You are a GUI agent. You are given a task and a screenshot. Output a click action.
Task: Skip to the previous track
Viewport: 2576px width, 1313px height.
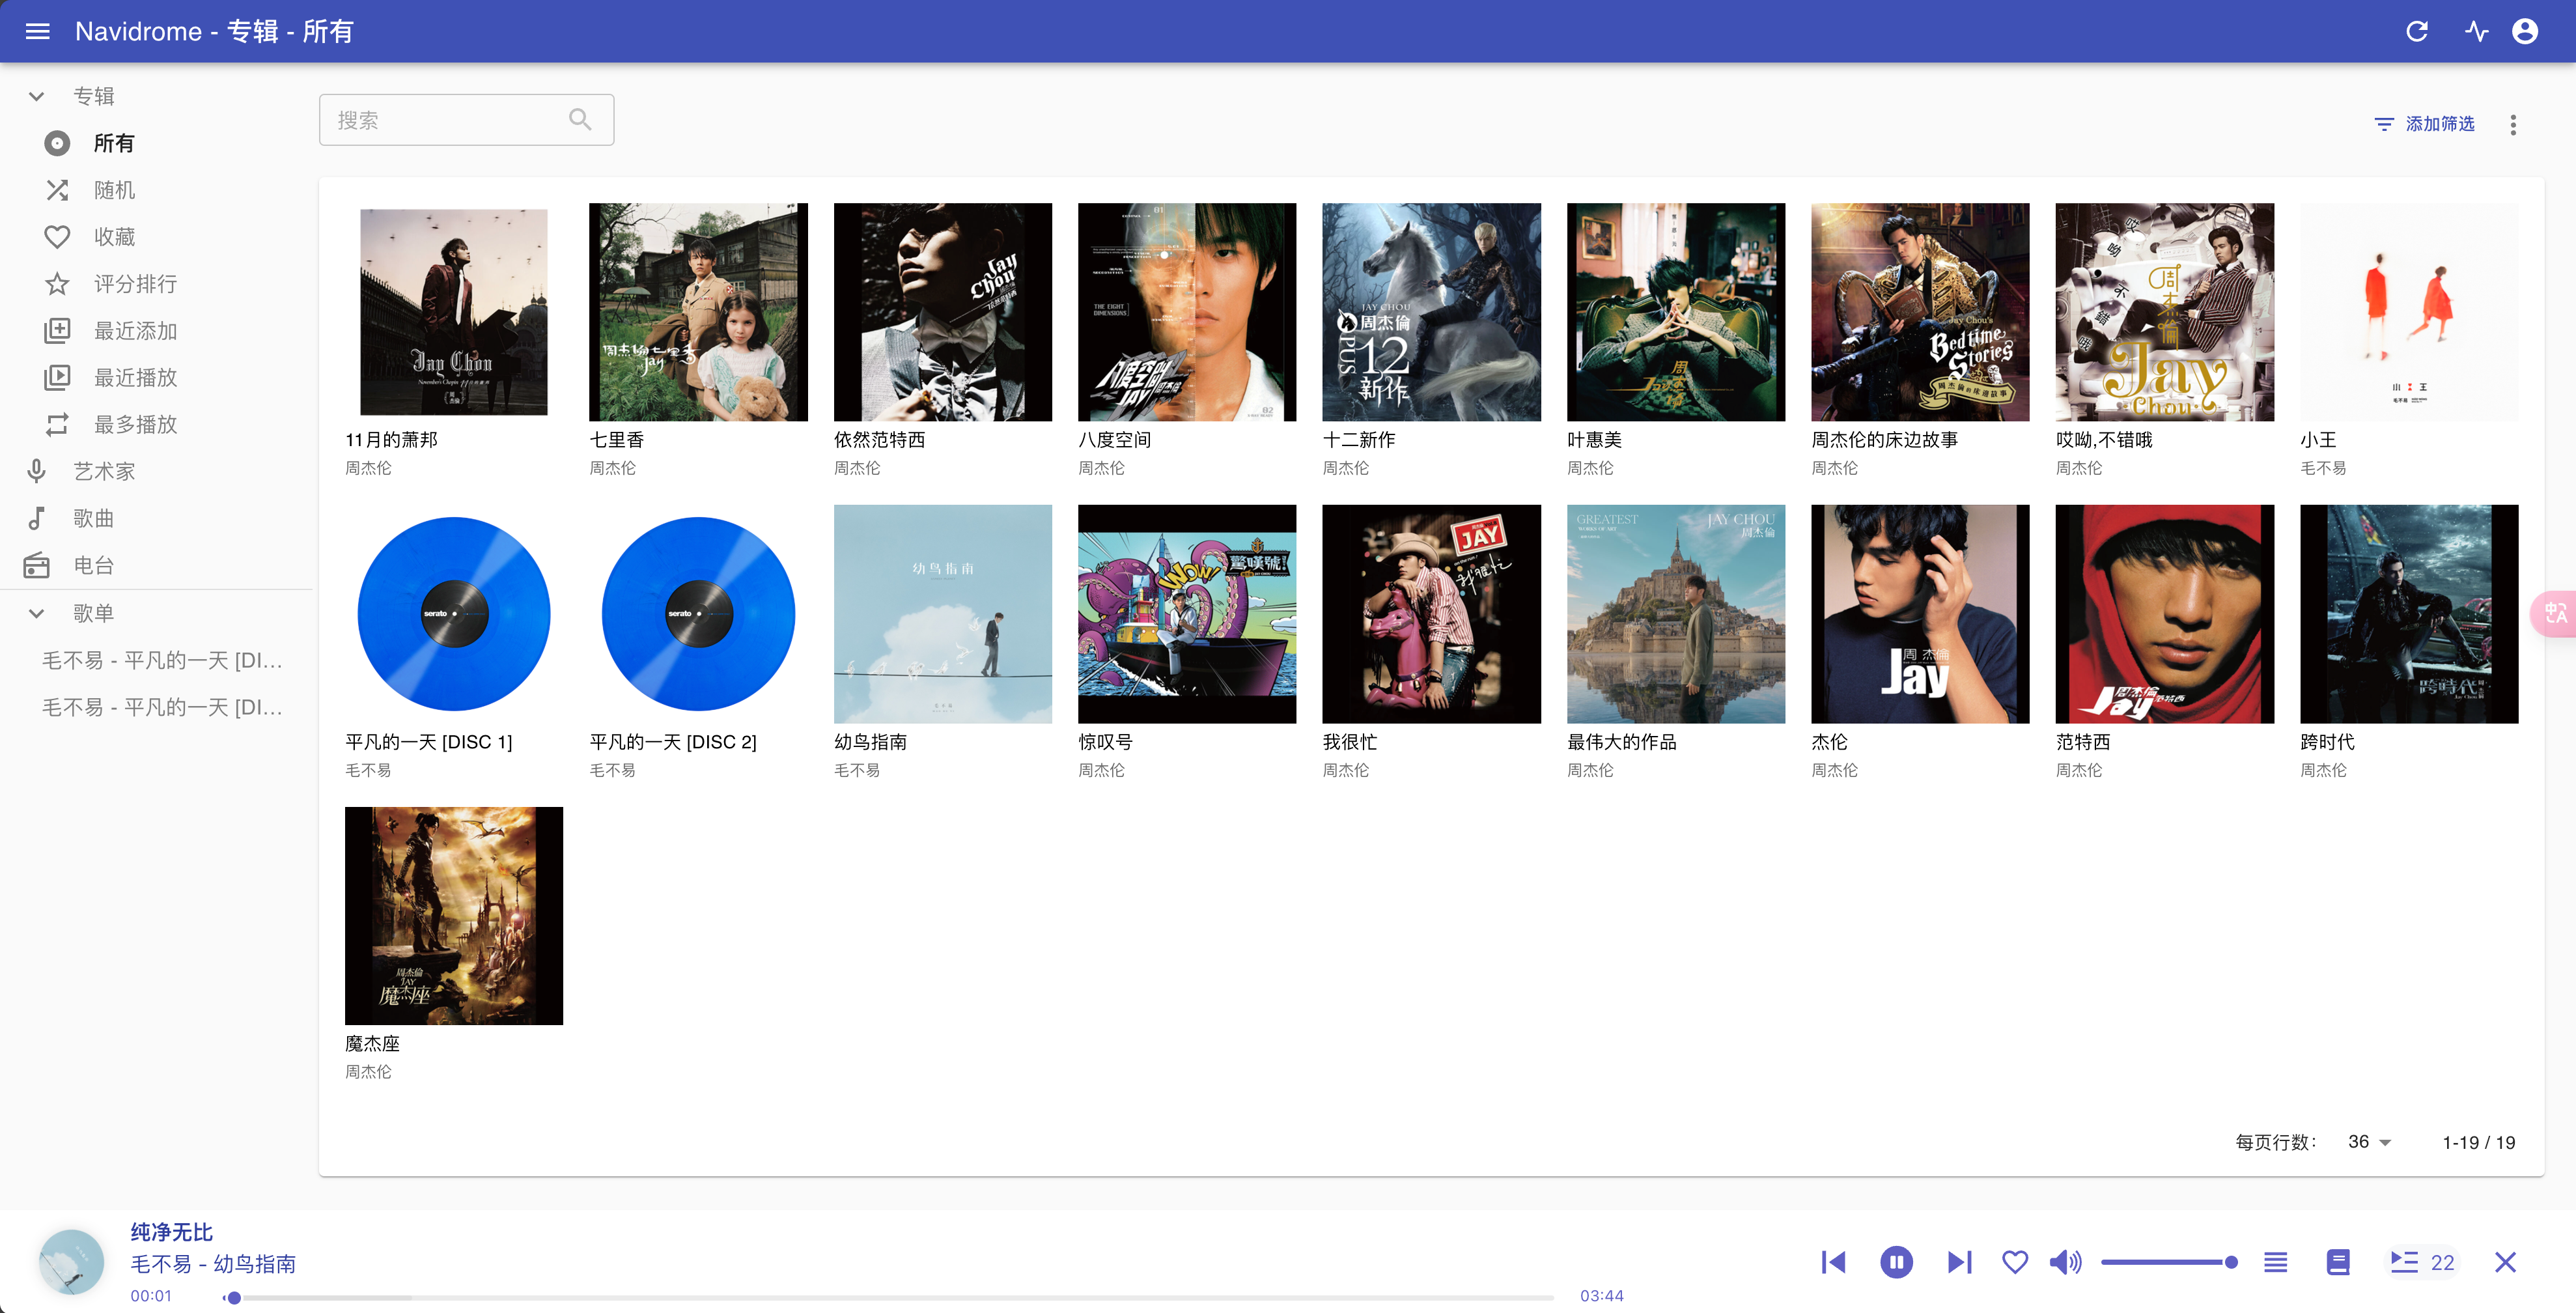[1834, 1262]
